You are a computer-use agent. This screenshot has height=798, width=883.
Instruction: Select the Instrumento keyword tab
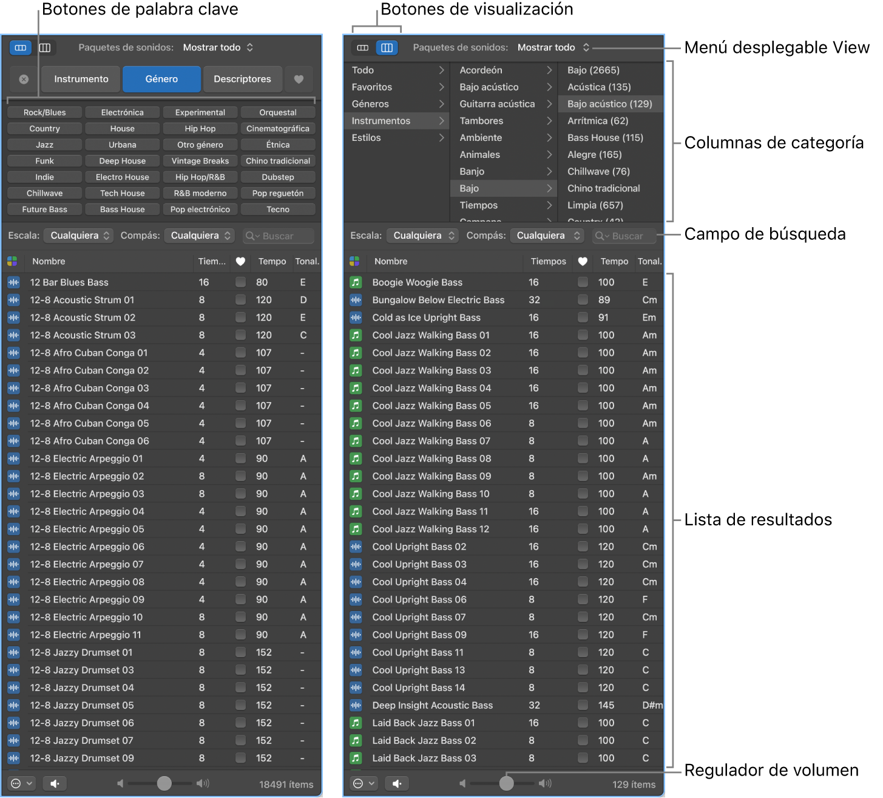point(81,80)
